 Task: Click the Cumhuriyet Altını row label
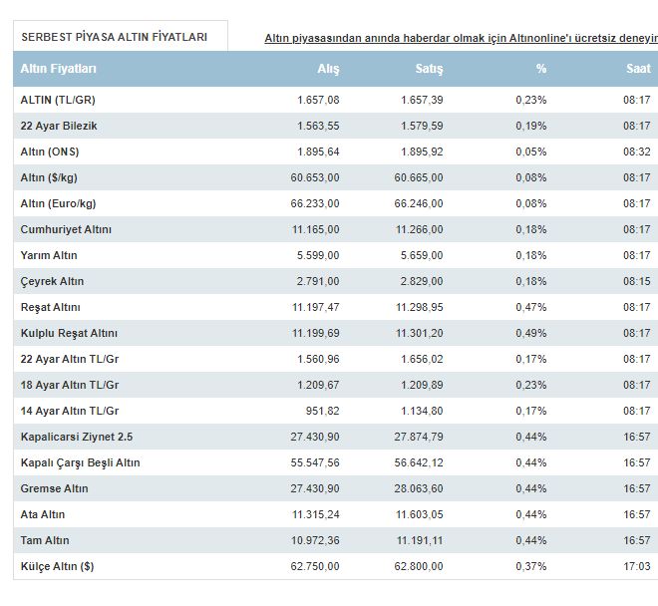(x=66, y=229)
